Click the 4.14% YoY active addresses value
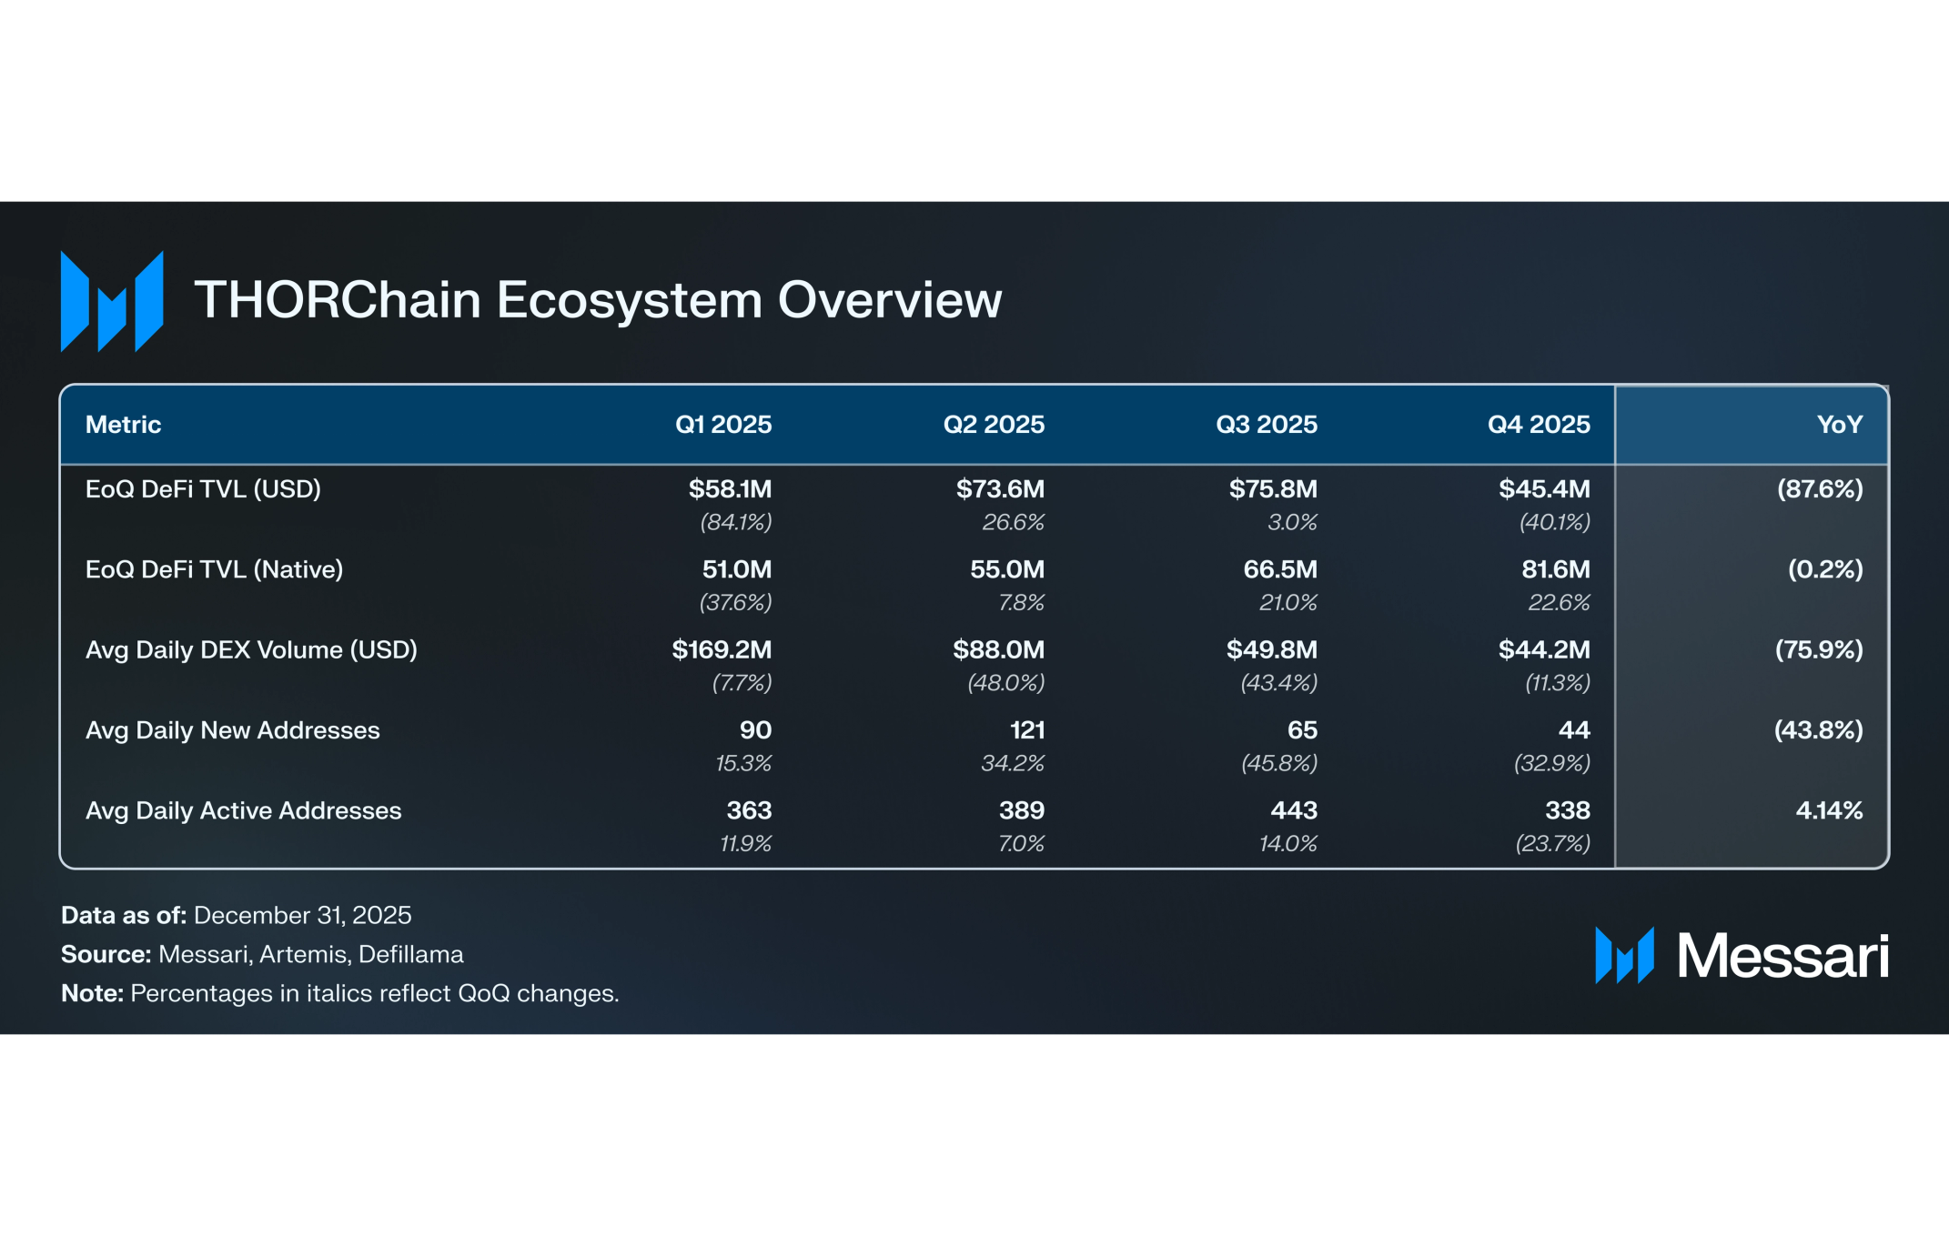The image size is (1949, 1236). pos(1828,810)
